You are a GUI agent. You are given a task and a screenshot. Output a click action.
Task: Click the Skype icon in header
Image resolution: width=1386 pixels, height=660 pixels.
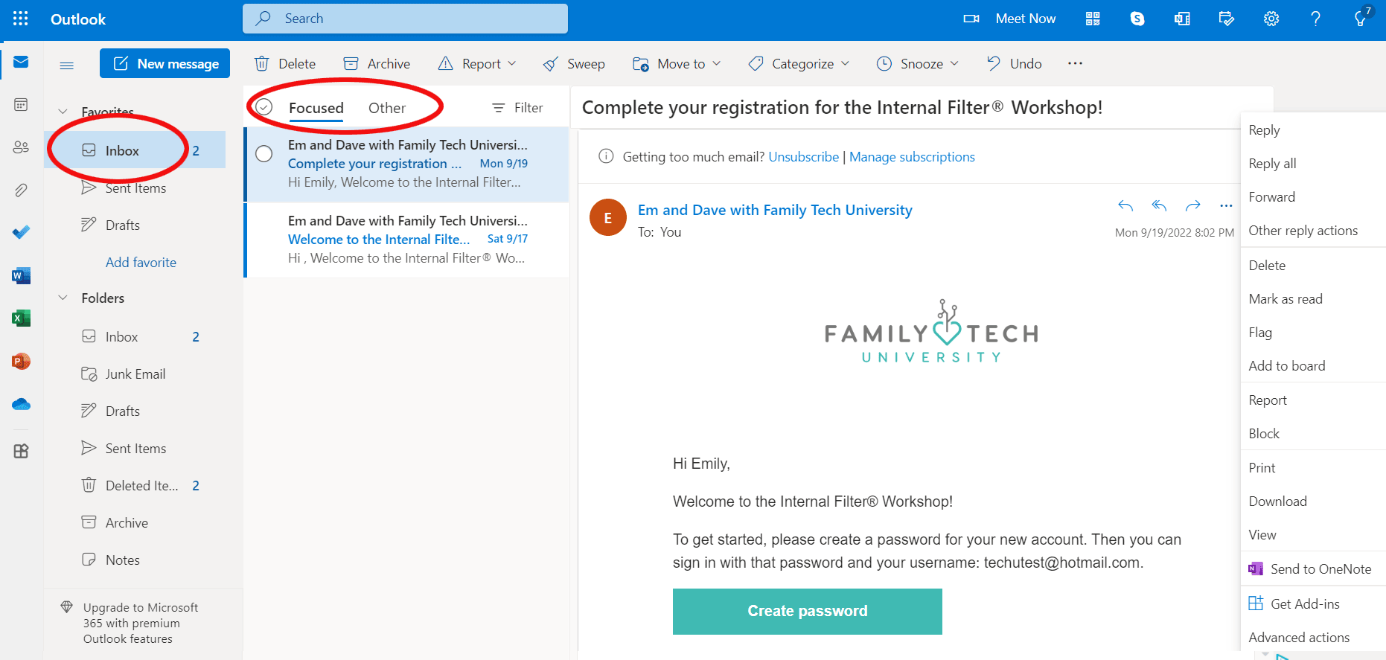click(x=1137, y=19)
